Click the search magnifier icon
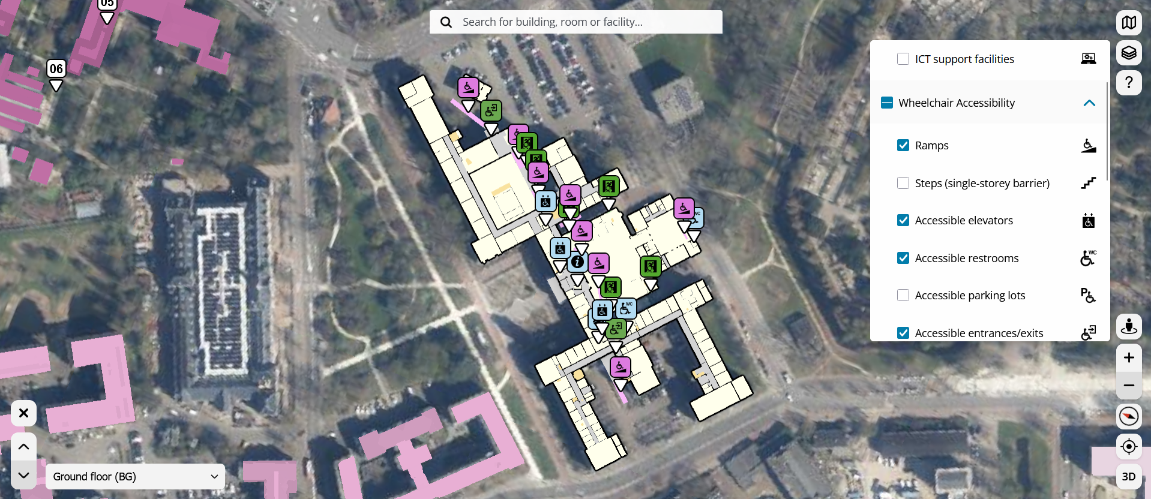The height and width of the screenshot is (499, 1151). pos(446,22)
